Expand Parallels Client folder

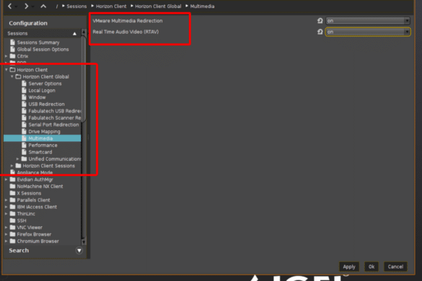coord(6,200)
